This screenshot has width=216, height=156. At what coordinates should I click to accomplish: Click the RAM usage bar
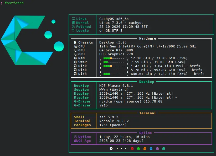point(114,58)
